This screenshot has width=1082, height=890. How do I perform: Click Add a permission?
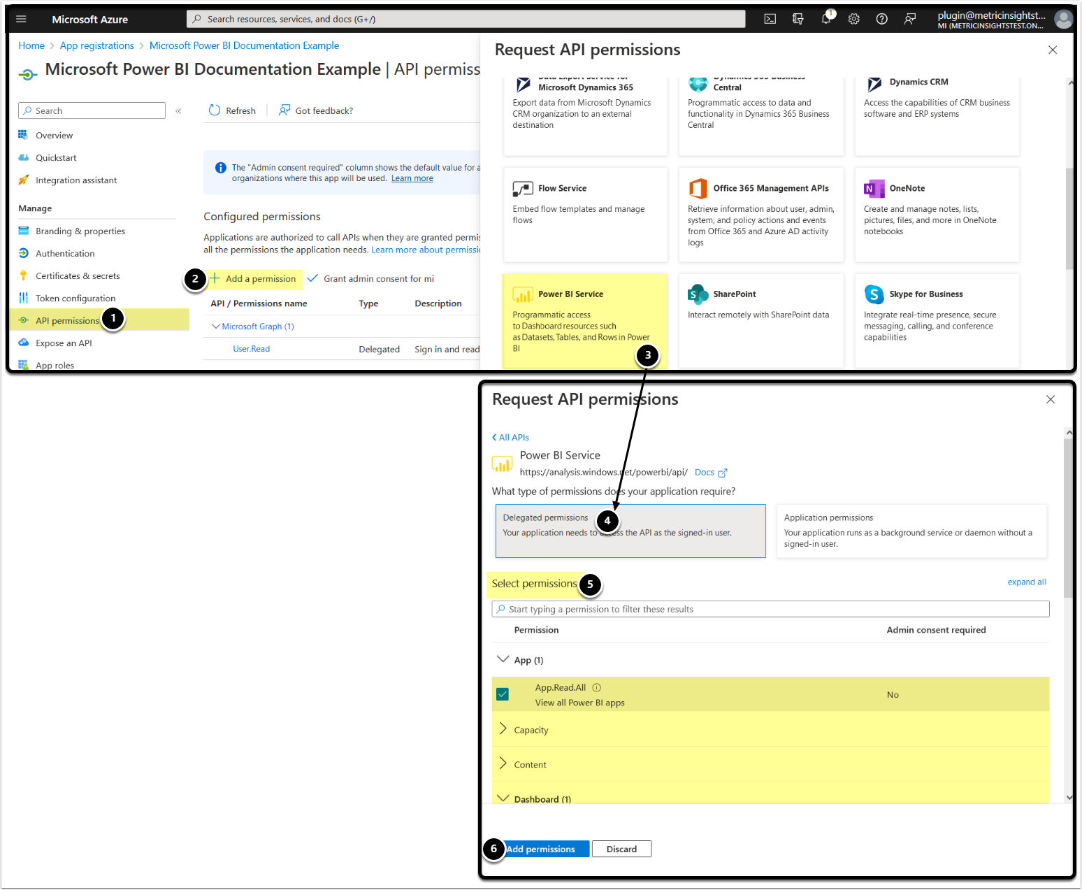coord(253,279)
